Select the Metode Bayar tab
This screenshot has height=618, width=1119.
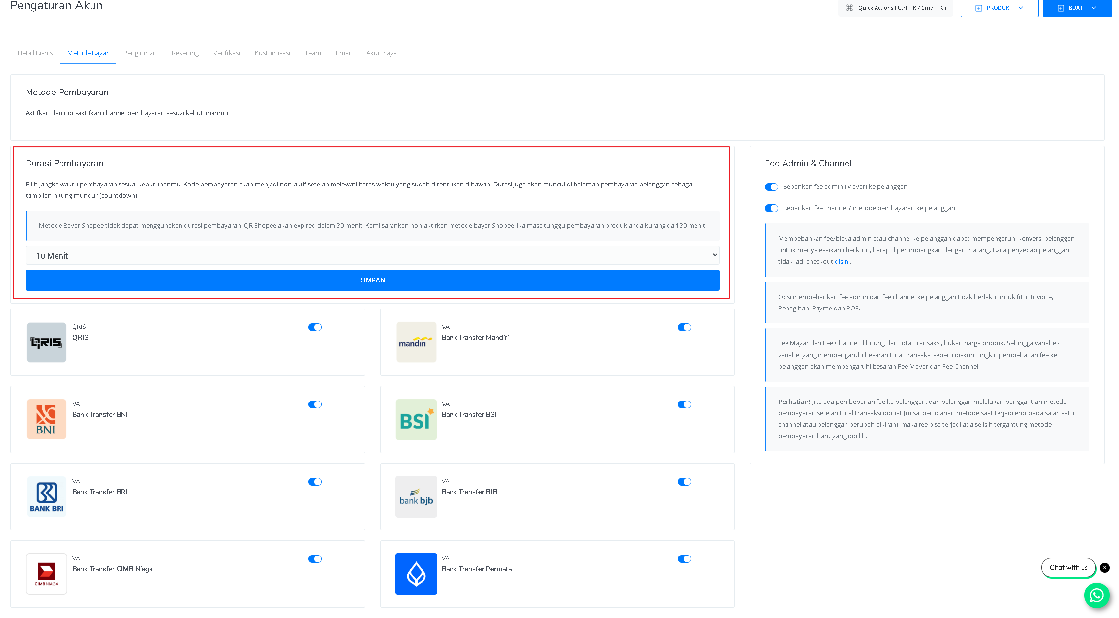point(88,53)
